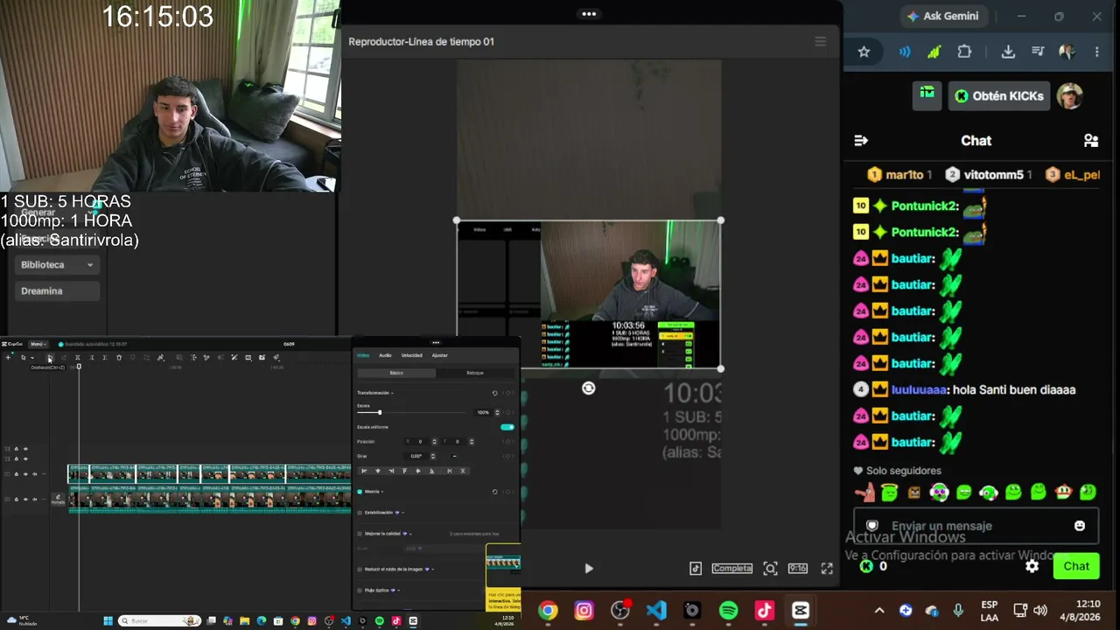Open the emoji picker in the chat box

point(1080,526)
